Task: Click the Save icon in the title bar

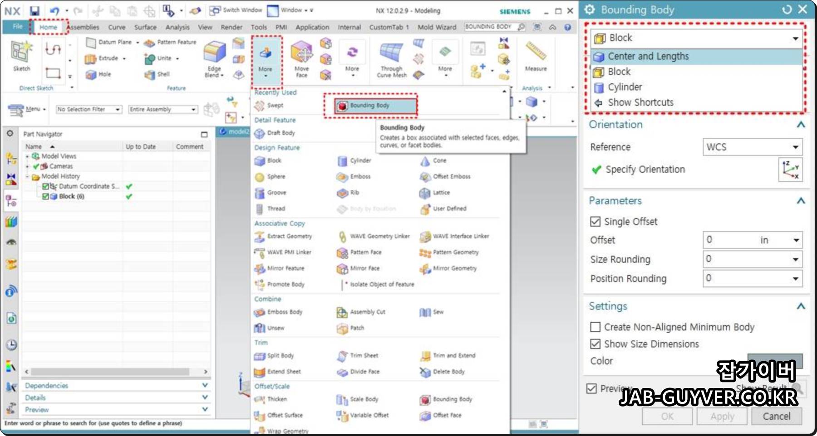Action: click(34, 11)
